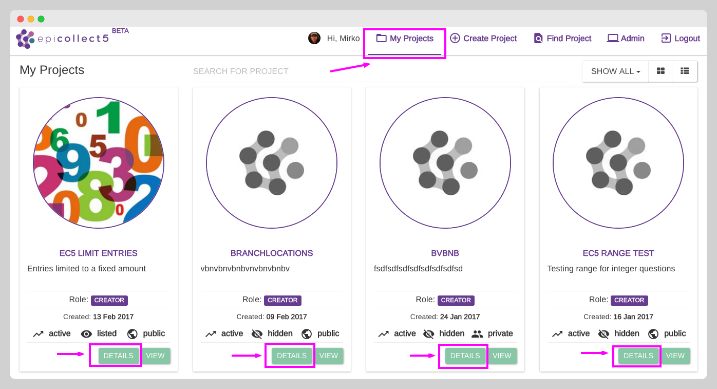Image resolution: width=717 pixels, height=389 pixels.
Task: Open the My Projects tab
Action: [x=405, y=39]
